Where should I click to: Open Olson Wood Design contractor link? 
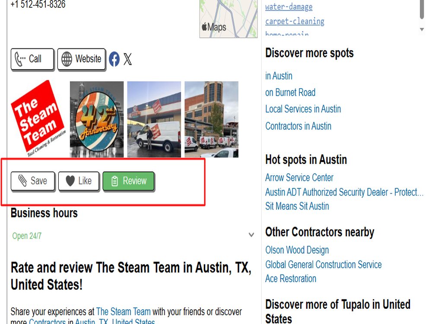pos(297,250)
